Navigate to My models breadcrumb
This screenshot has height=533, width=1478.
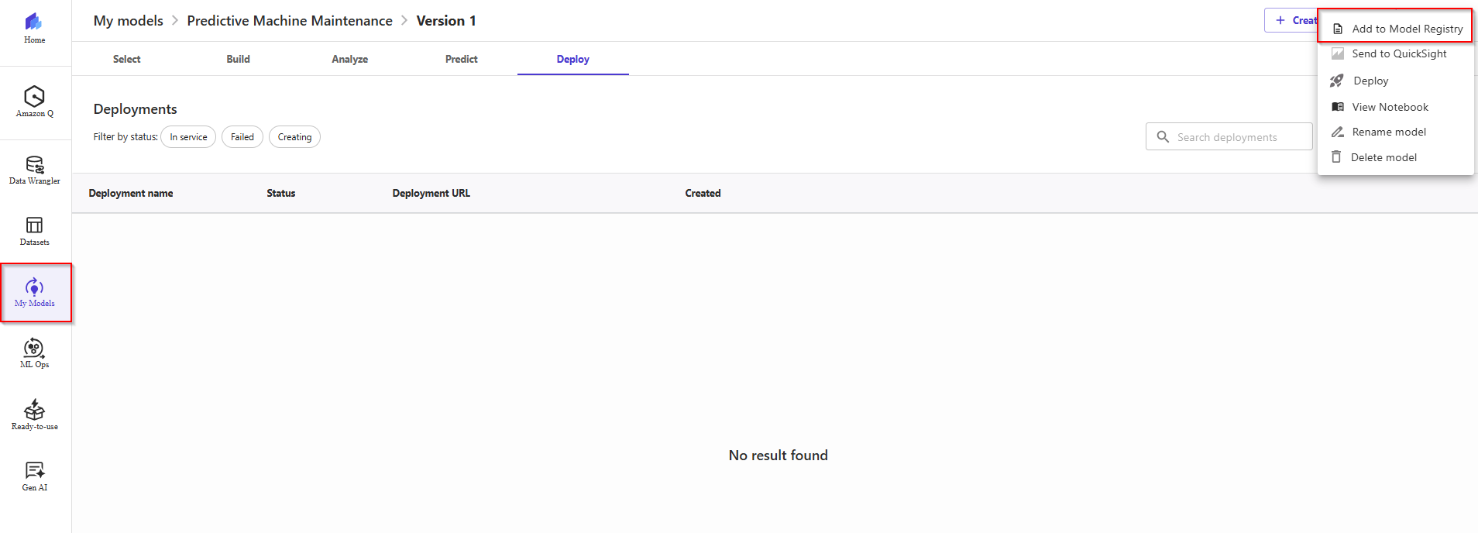coord(129,21)
